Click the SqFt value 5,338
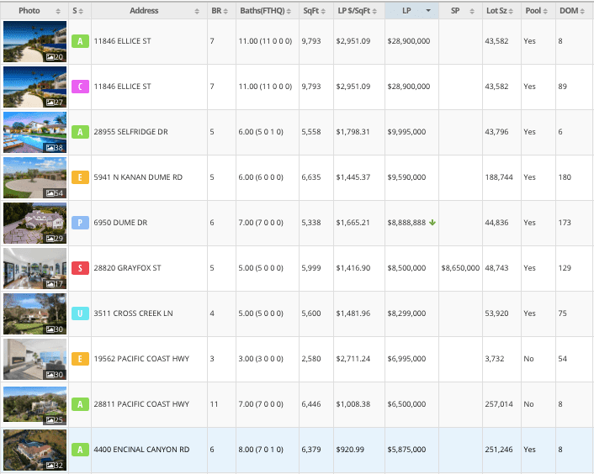 (x=311, y=223)
